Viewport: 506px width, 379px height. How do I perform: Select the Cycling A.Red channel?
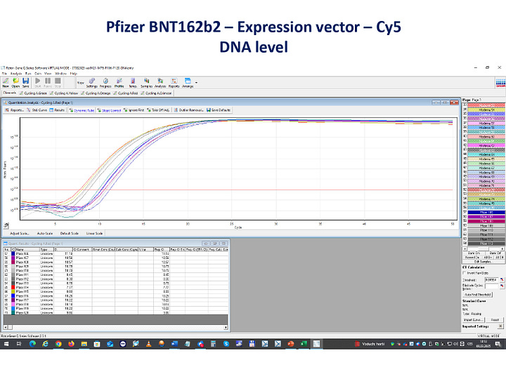(x=125, y=93)
